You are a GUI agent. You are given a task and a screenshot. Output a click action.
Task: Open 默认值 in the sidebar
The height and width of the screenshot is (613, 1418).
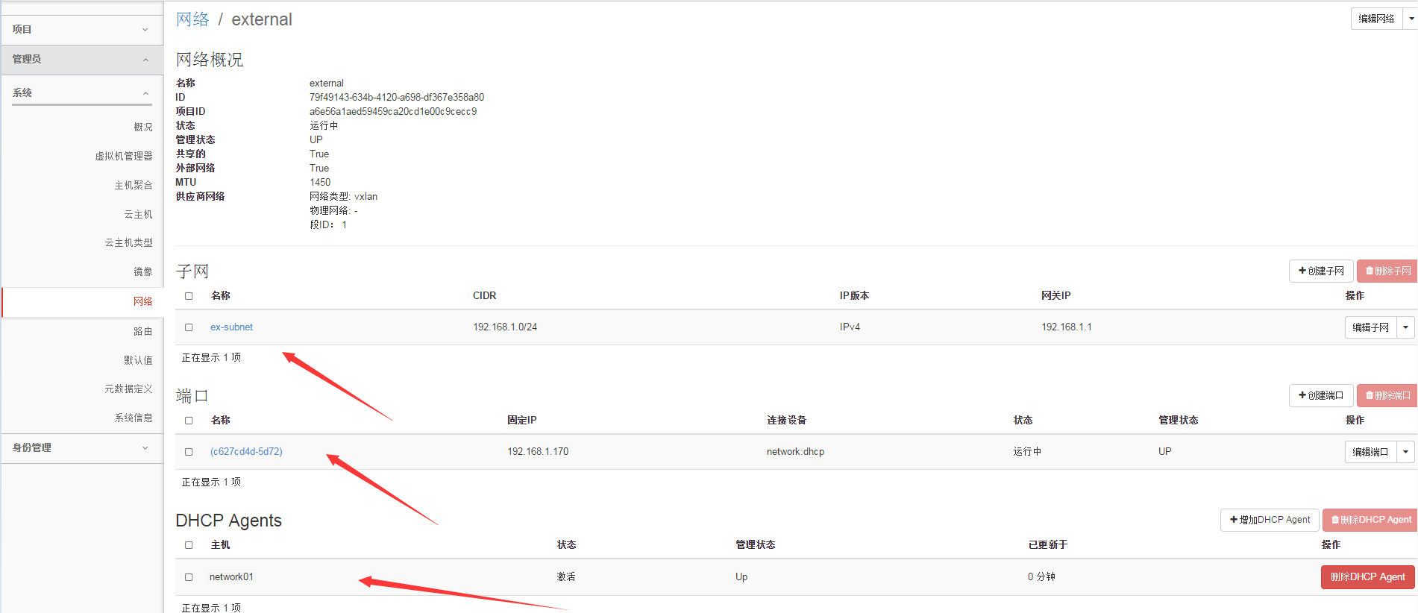tap(138, 361)
